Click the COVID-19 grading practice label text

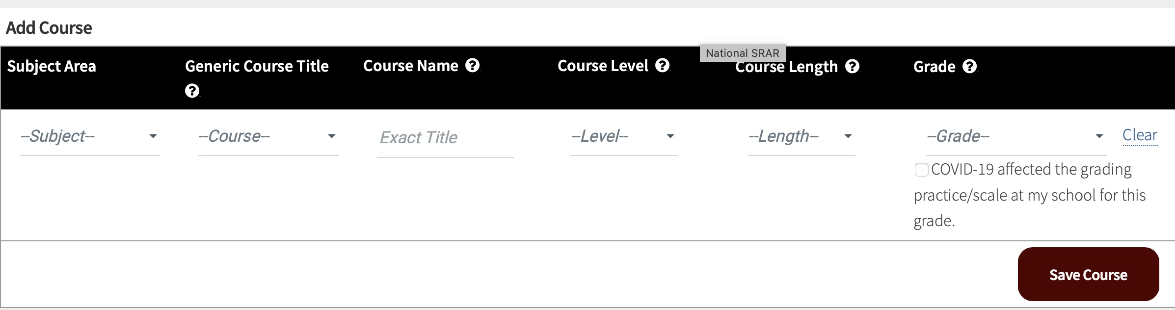point(1030,195)
